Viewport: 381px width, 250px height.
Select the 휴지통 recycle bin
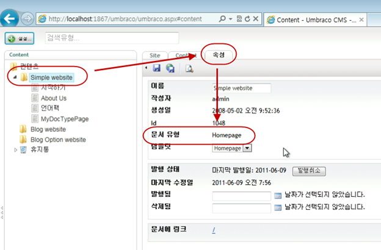click(x=40, y=149)
